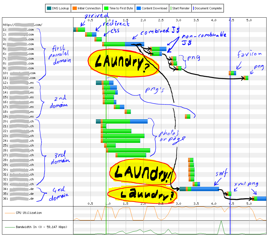268x236 pixels.
Task: Select request row label 26 ending in .ch
Action: (18, 150)
